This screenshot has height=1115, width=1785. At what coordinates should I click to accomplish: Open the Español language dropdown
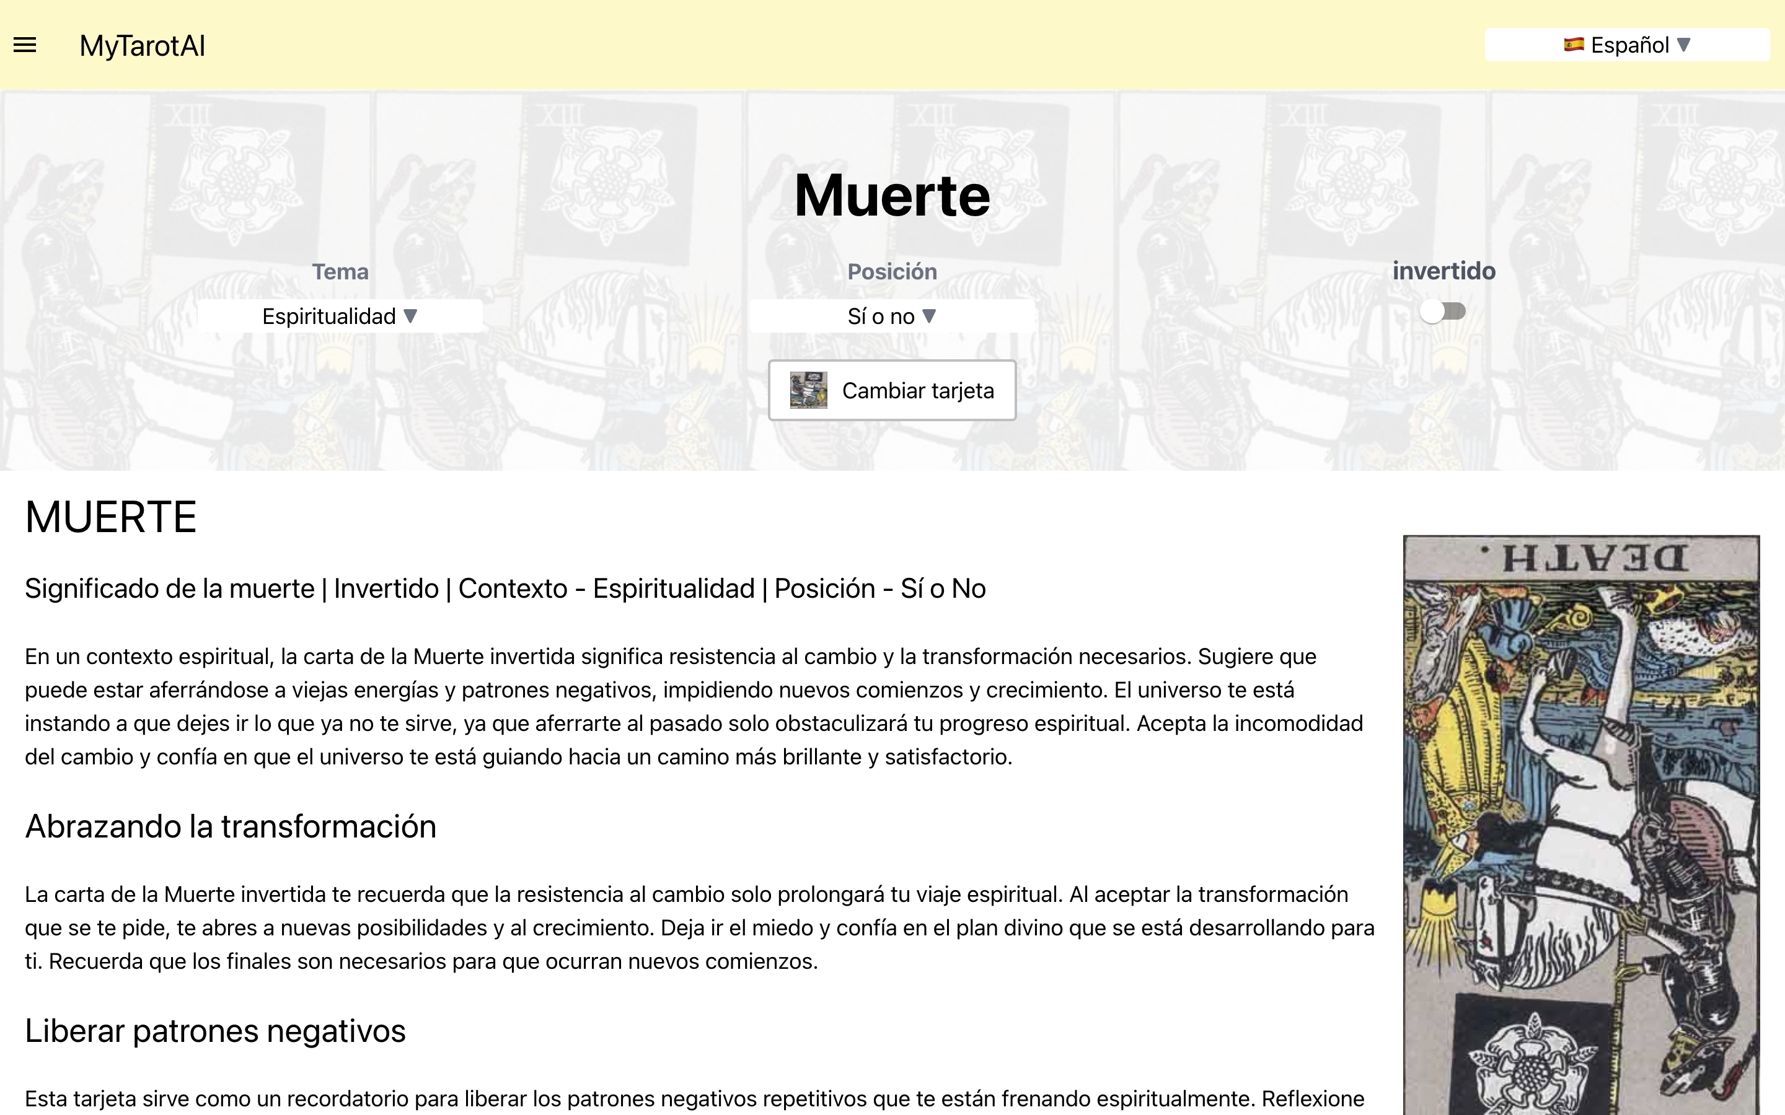point(1626,45)
